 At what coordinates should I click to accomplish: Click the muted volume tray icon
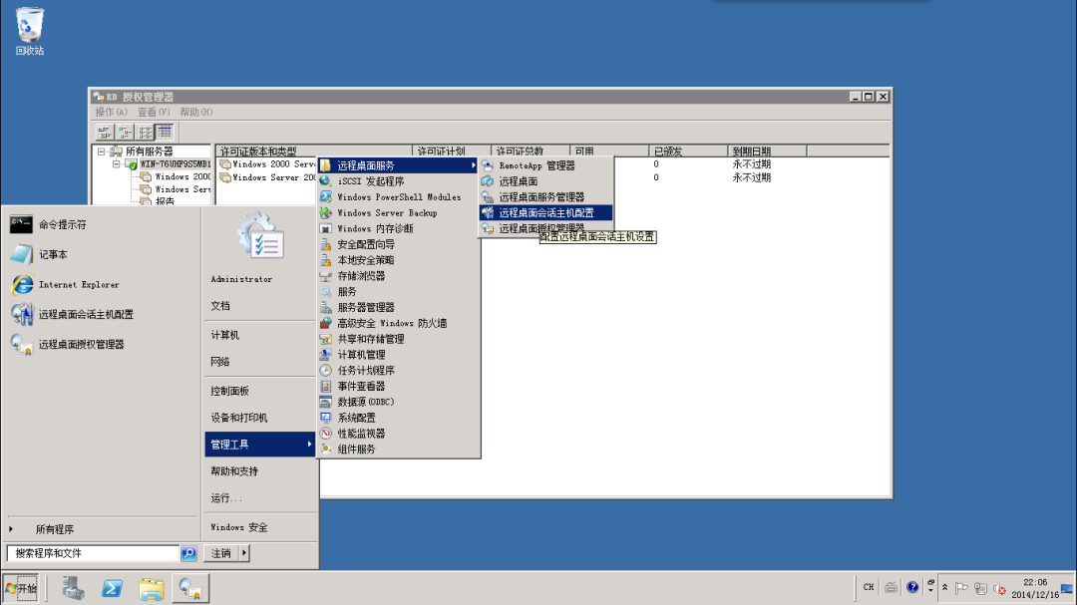pos(999,588)
